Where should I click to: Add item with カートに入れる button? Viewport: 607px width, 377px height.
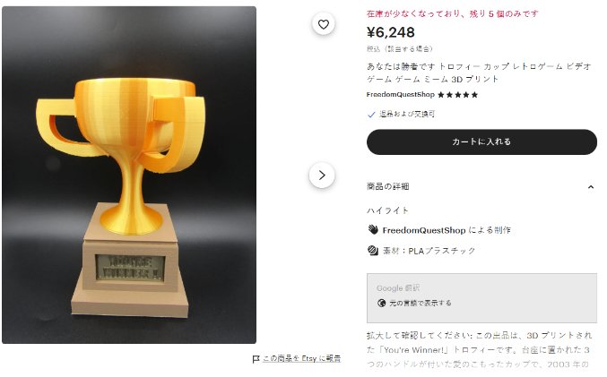pyautogui.click(x=481, y=141)
